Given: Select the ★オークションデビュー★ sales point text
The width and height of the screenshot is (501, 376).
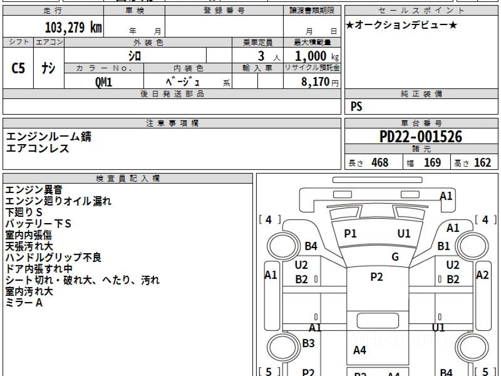Looking at the screenshot, I should tap(402, 25).
